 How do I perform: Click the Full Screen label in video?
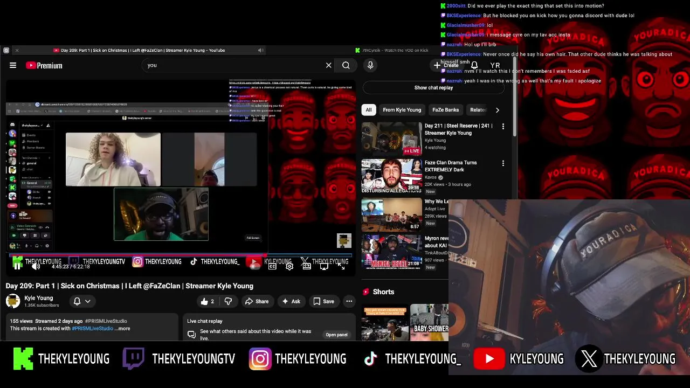point(253,238)
